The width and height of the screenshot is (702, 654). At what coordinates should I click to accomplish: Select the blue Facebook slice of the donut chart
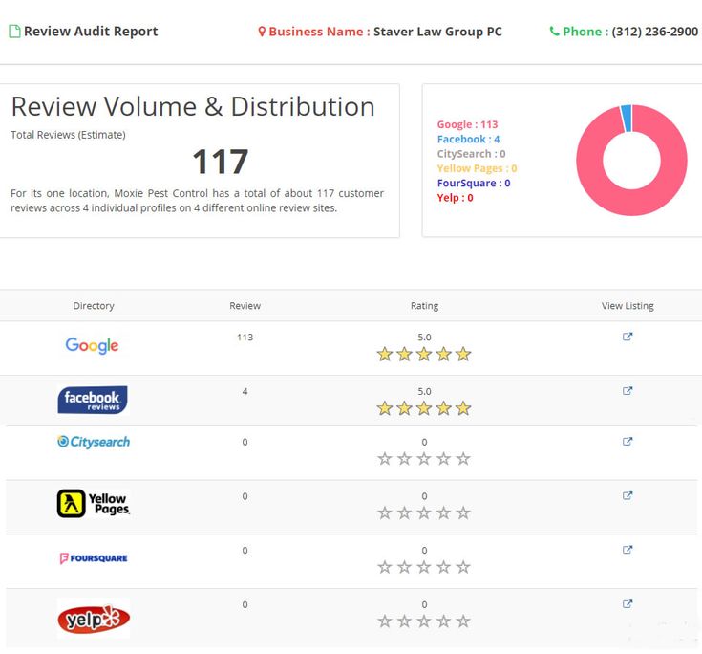(627, 118)
